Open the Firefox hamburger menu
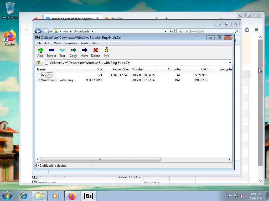269x201 pixels. tap(256, 30)
